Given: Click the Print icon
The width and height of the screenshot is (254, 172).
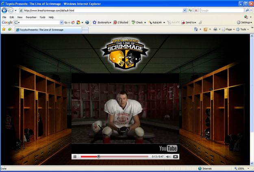Looking at the screenshot, I should click(215, 29).
